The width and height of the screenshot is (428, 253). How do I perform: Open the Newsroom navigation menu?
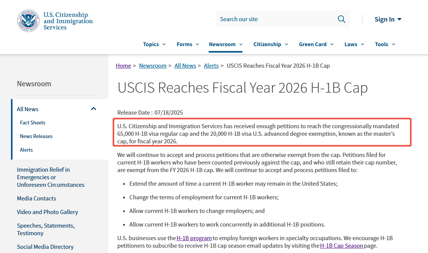[226, 45]
